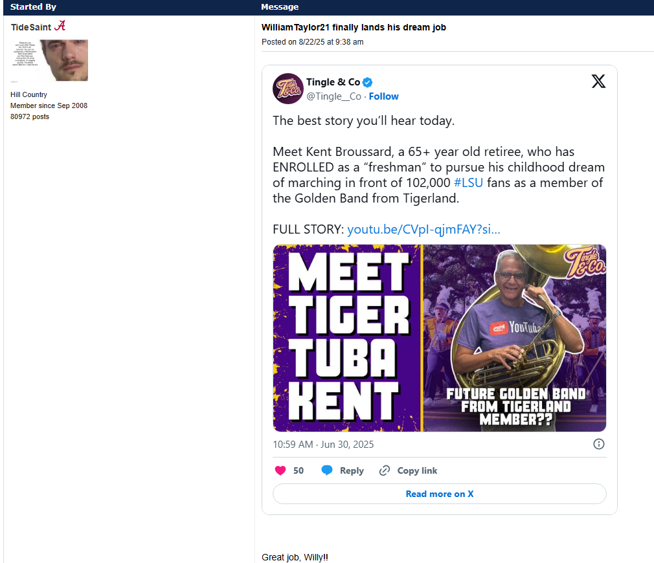Click the Tingle & Co display name
This screenshot has height=563, width=654.
(333, 82)
